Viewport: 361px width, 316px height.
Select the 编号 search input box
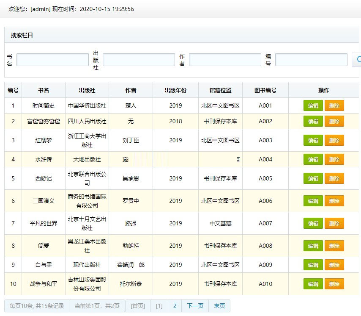tap(311, 60)
